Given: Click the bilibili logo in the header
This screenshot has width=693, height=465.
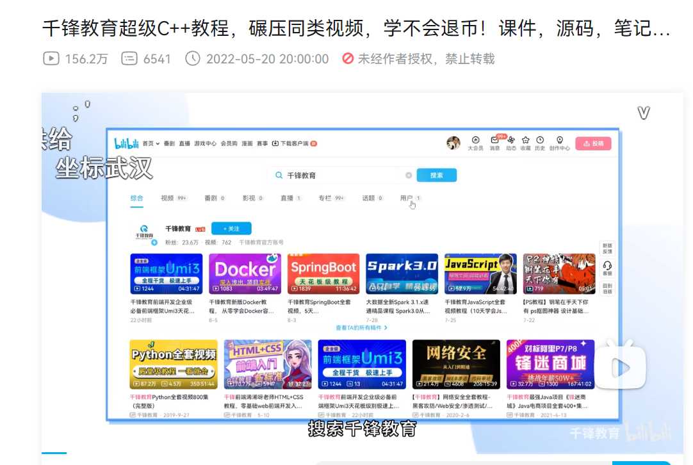Looking at the screenshot, I should (126, 143).
